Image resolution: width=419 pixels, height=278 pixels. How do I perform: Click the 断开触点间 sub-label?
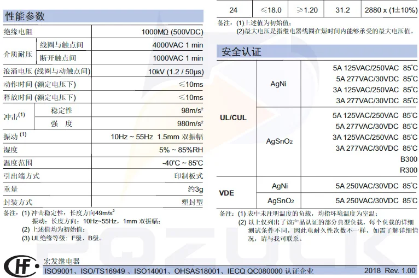tap(58, 58)
